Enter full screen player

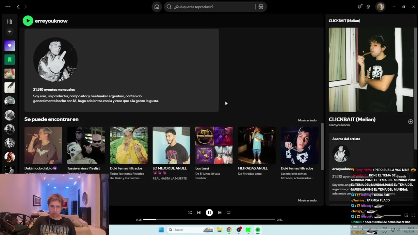(x=413, y=215)
